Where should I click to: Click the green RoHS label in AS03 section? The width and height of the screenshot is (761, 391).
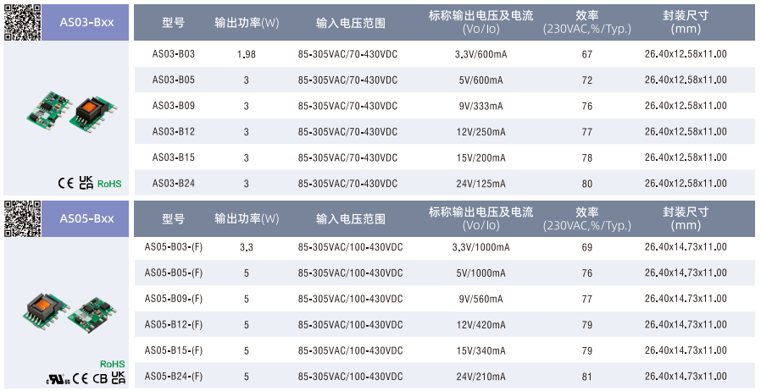[x=109, y=184]
